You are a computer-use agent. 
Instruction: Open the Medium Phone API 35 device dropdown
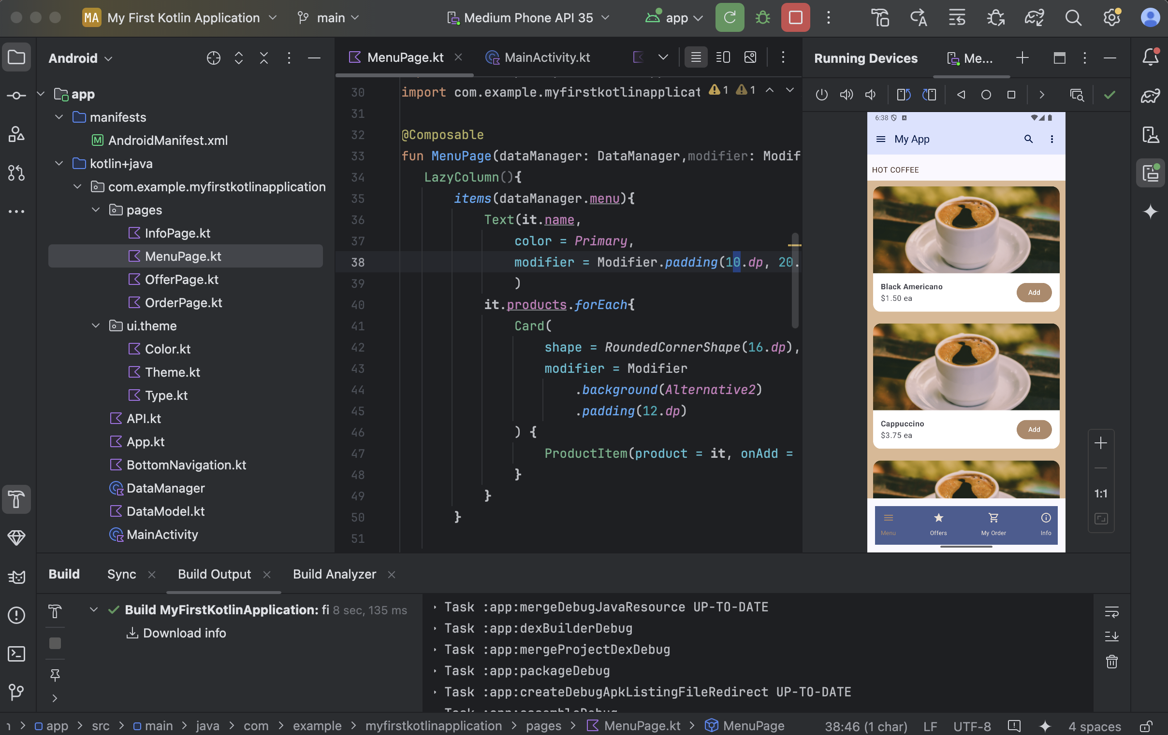tap(528, 18)
